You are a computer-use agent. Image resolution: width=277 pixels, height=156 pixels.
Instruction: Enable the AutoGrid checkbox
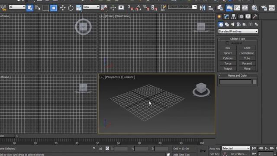pos(227,43)
